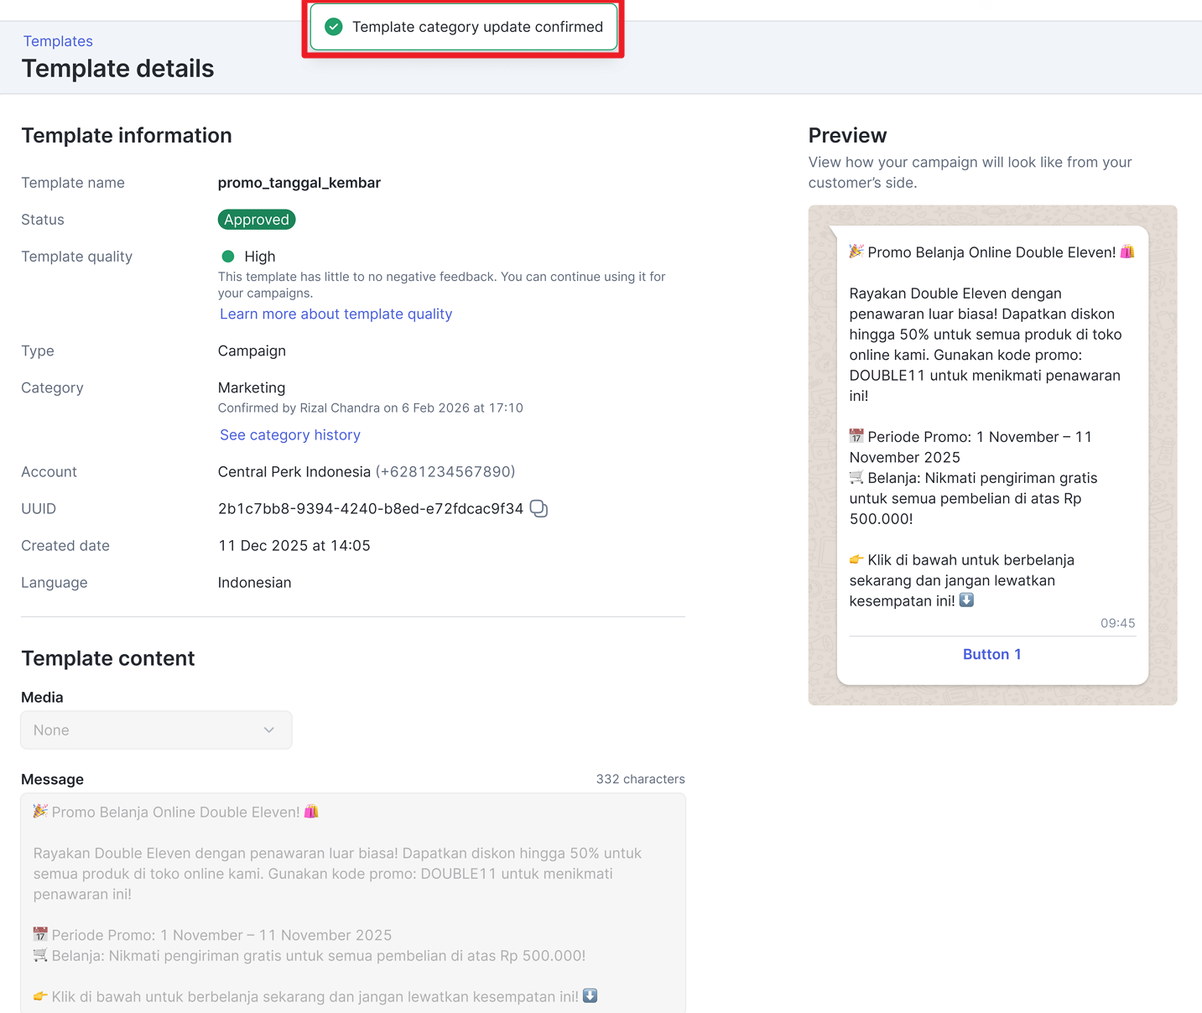The image size is (1202, 1013).
Task: Click the green checkmark in the toast
Action: coord(334,27)
